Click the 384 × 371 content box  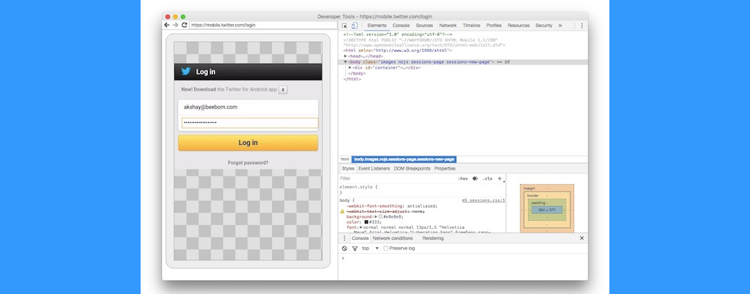(x=547, y=210)
